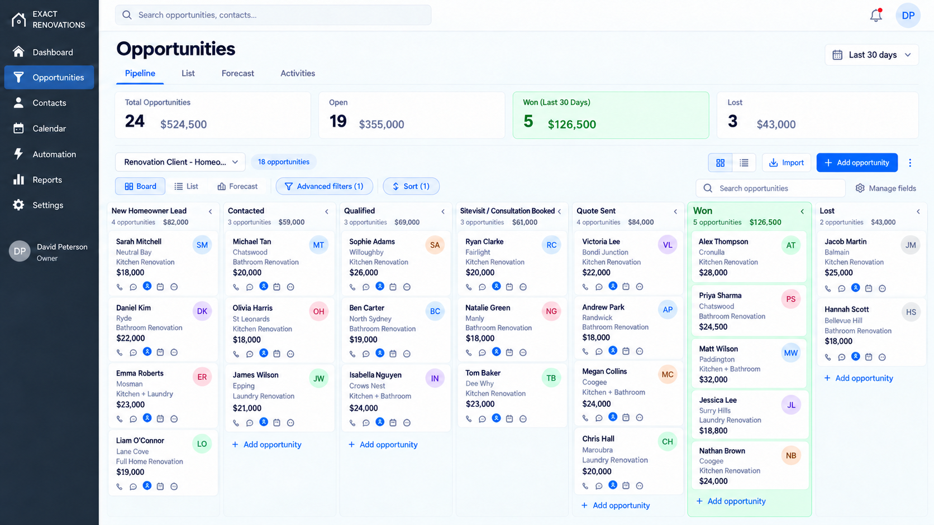Open Automation in the sidebar

pyautogui.click(x=49, y=154)
